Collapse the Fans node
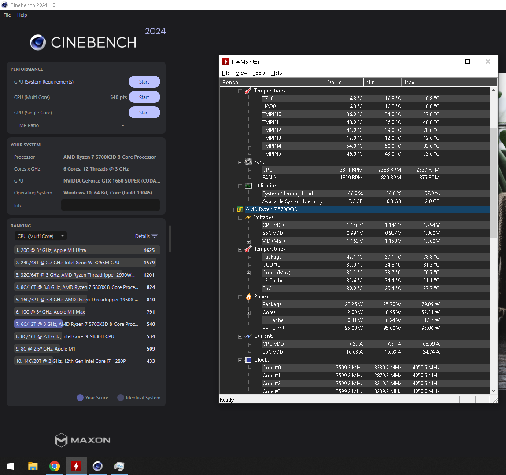The width and height of the screenshot is (506, 475). coord(240,162)
